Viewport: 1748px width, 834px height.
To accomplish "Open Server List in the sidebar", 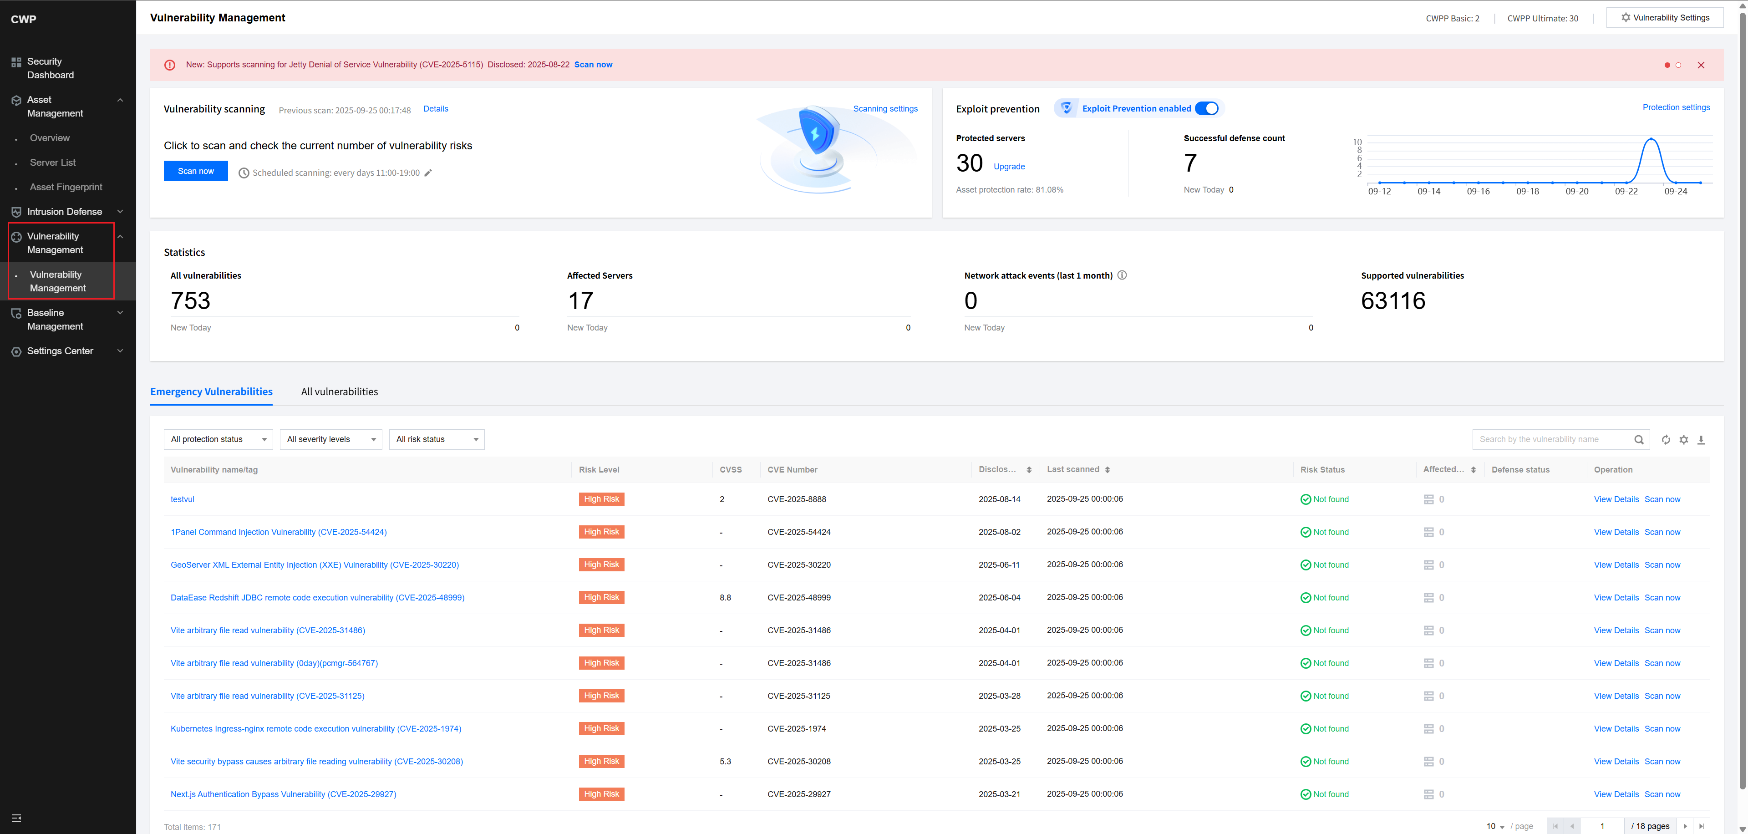I will pyautogui.click(x=53, y=163).
